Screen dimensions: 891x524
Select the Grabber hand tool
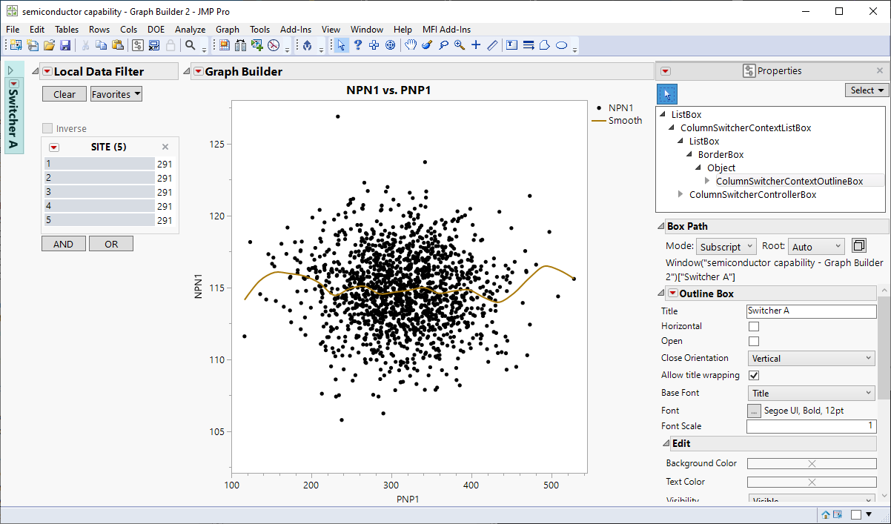click(x=411, y=45)
